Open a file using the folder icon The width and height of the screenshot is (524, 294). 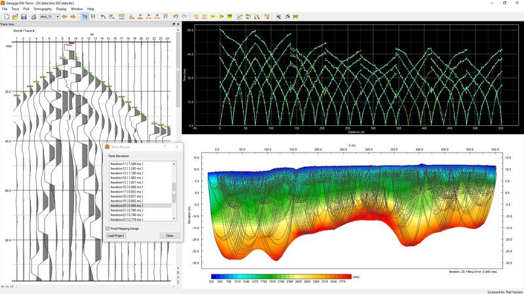tap(14, 16)
